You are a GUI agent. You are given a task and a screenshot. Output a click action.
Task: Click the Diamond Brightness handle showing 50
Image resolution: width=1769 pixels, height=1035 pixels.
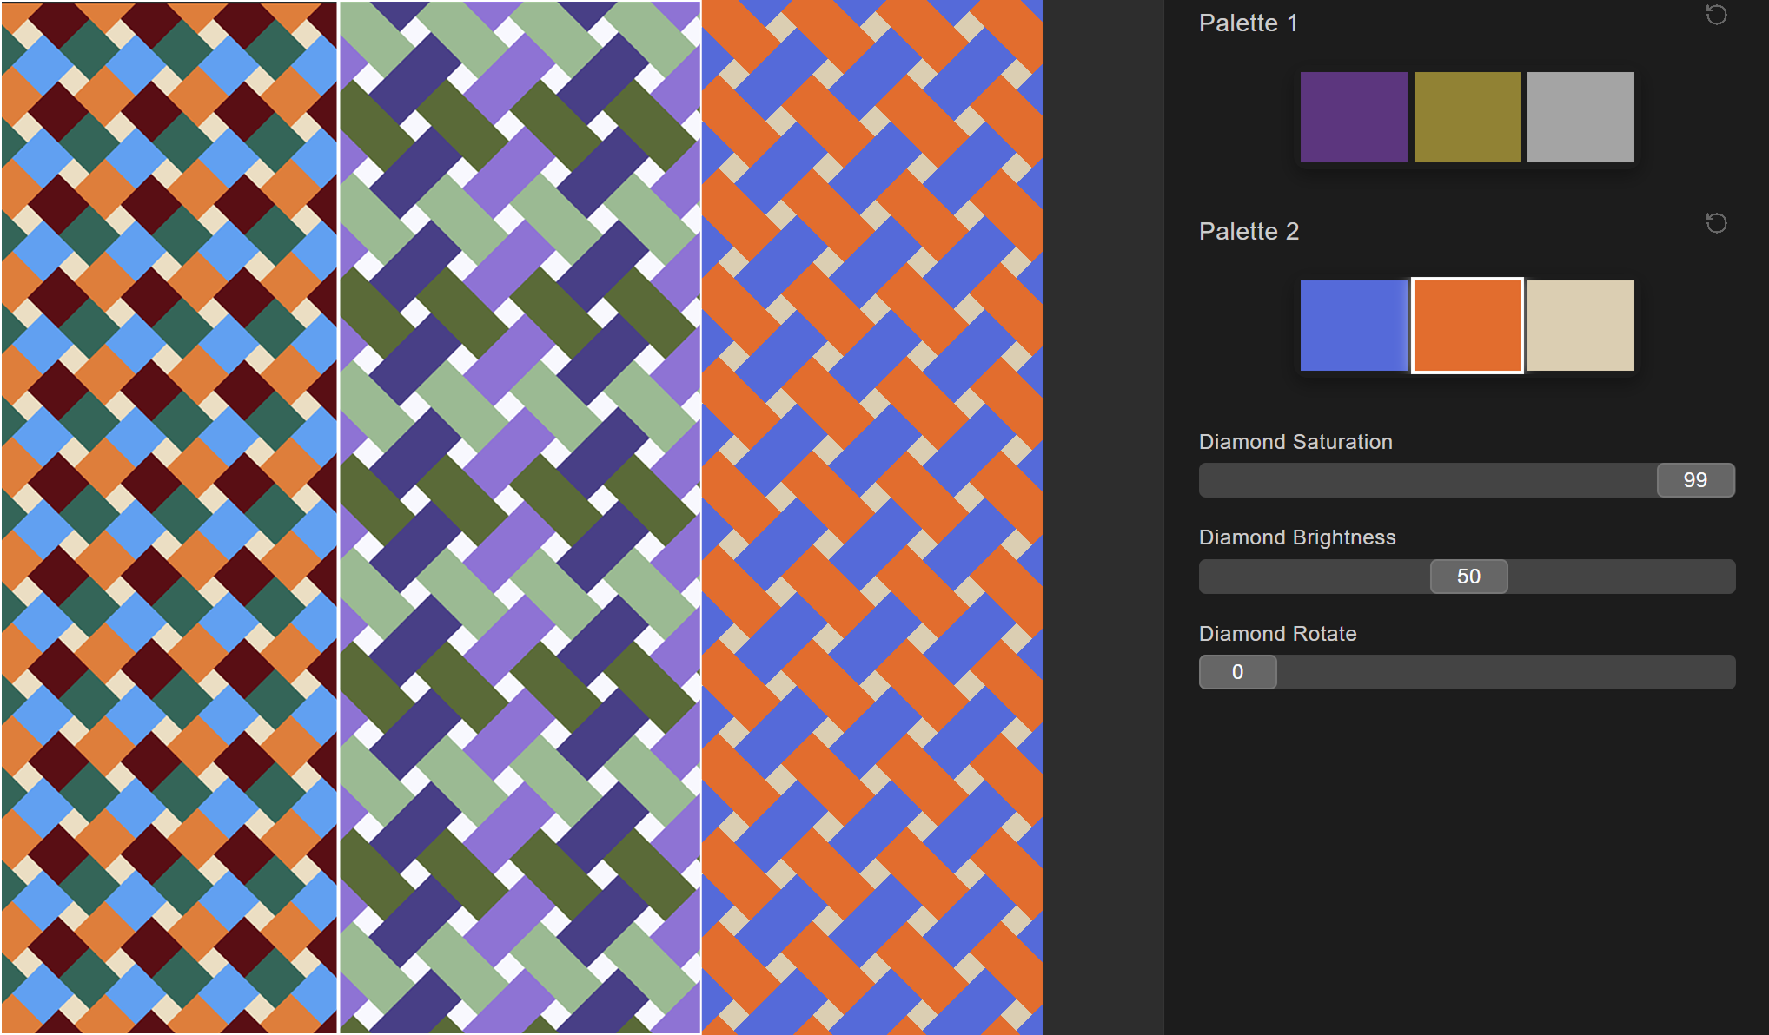click(x=1468, y=577)
